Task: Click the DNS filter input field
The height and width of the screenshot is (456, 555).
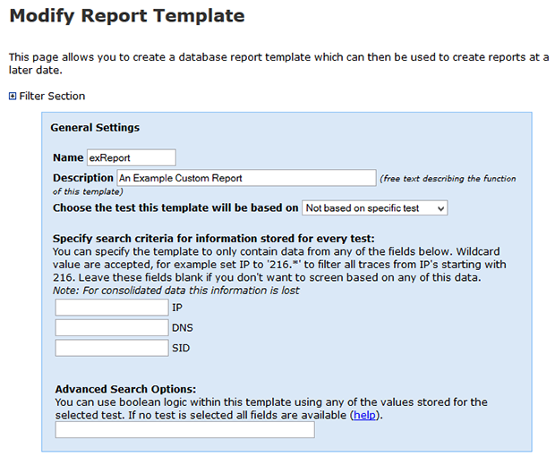Action: (112, 327)
